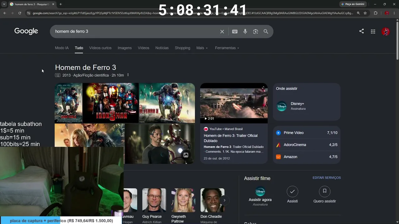Viewport: 399px width, 224px height.
Task: Open the Chrome profile avatar in toolbar
Action: click(x=387, y=13)
